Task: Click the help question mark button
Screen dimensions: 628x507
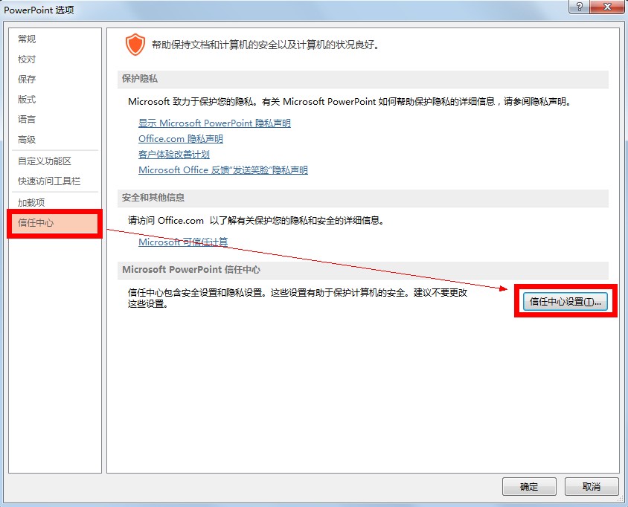Action: point(579,7)
